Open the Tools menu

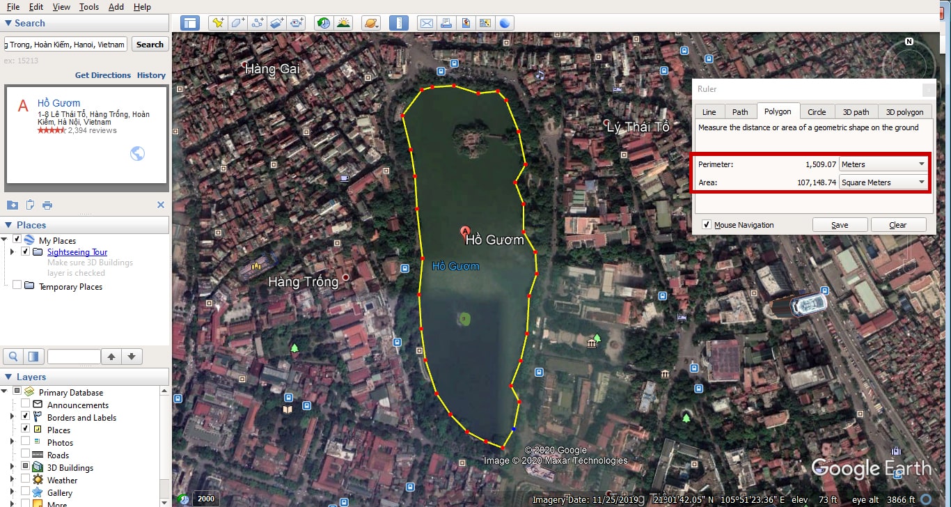click(89, 7)
